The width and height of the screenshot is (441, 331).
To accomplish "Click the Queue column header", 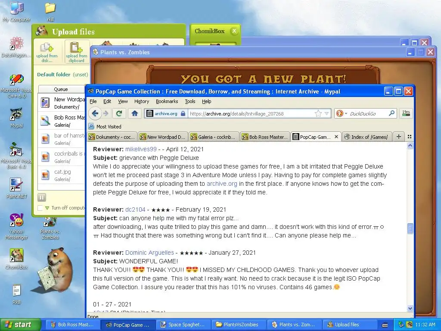I will coord(61,89).
